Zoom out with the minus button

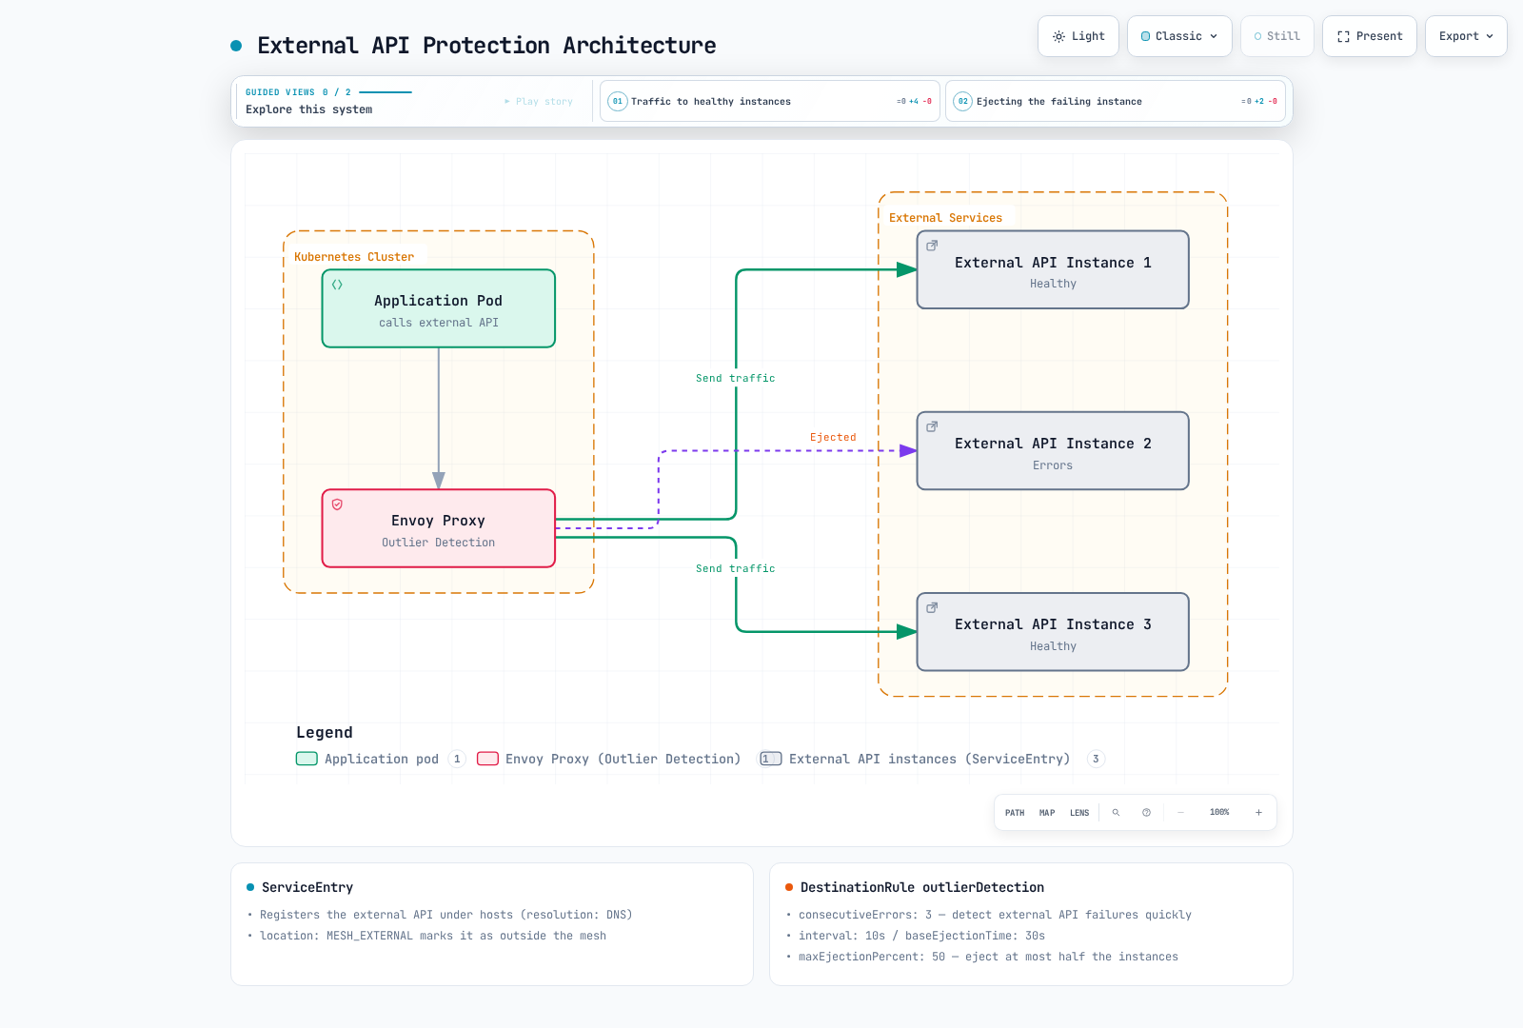[x=1180, y=813]
